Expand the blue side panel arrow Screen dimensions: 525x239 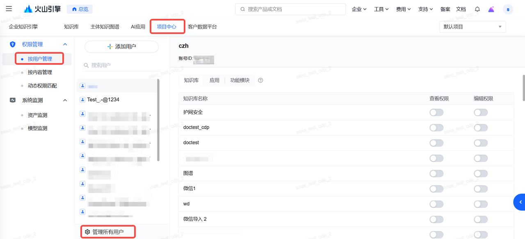pyautogui.click(x=520, y=202)
